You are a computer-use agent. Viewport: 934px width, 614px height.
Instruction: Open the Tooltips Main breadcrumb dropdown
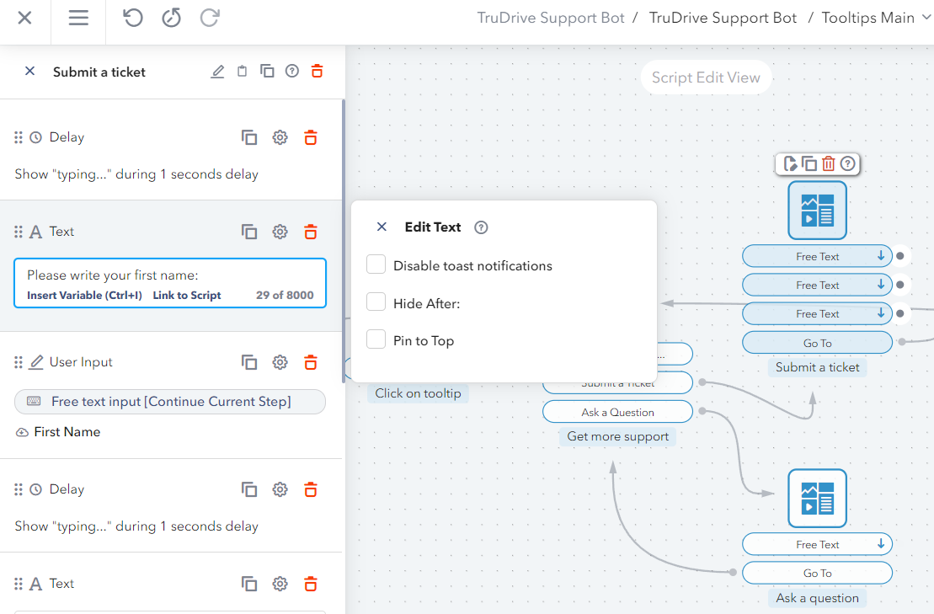click(926, 18)
